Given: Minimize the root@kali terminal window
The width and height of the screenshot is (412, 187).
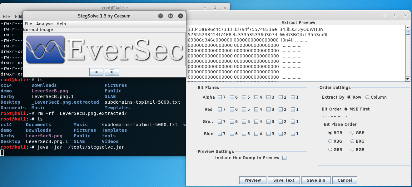Looking at the screenshot, I should pos(205,7).
